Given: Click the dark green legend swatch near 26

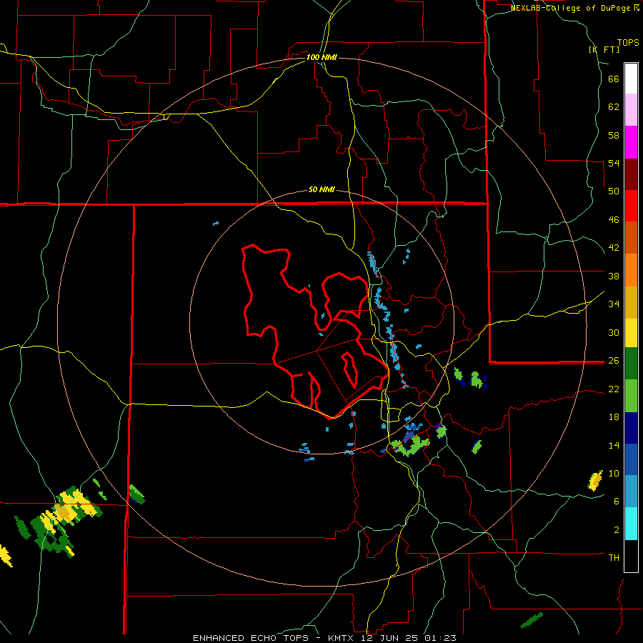Looking at the screenshot, I should coord(631,364).
